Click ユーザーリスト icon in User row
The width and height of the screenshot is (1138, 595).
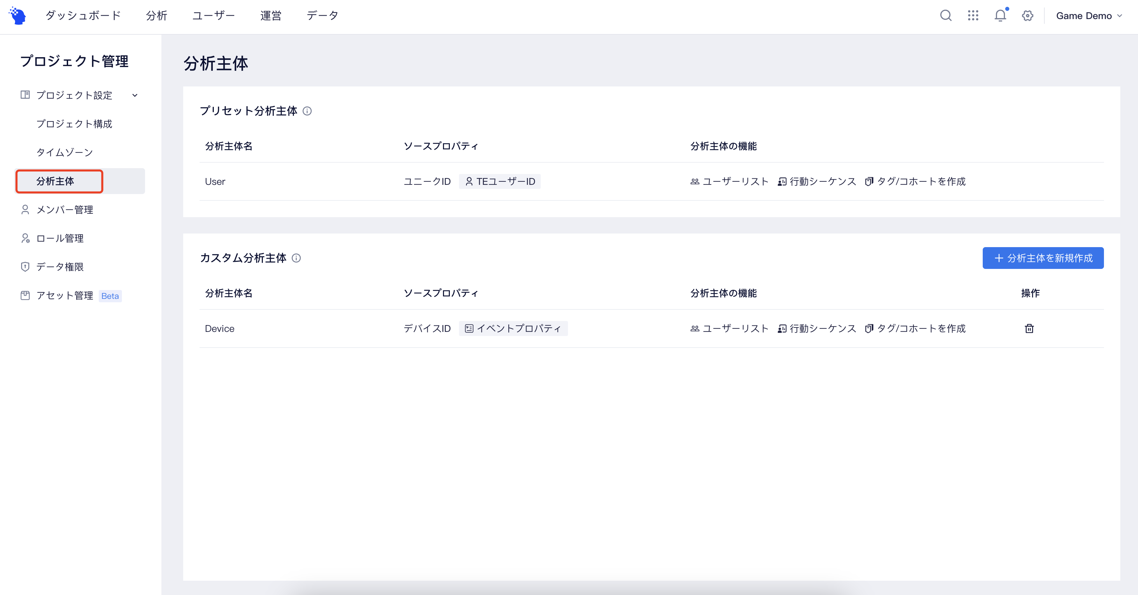pyautogui.click(x=695, y=181)
